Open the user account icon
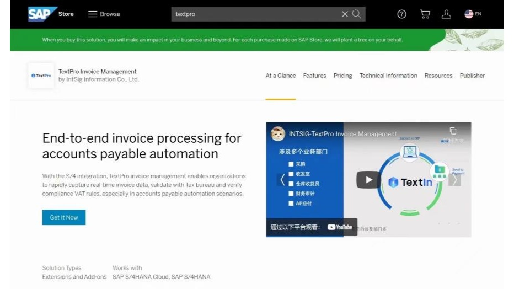Image resolution: width=514 pixels, height=289 pixels. [x=446, y=14]
